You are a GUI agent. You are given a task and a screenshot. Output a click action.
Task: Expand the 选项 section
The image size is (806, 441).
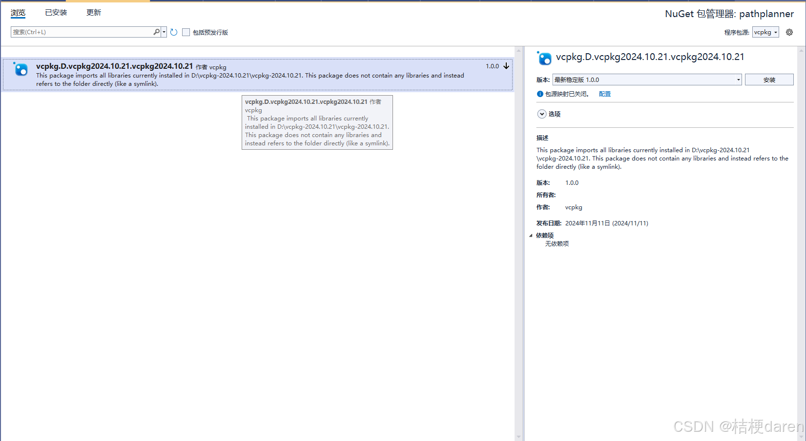pos(542,114)
